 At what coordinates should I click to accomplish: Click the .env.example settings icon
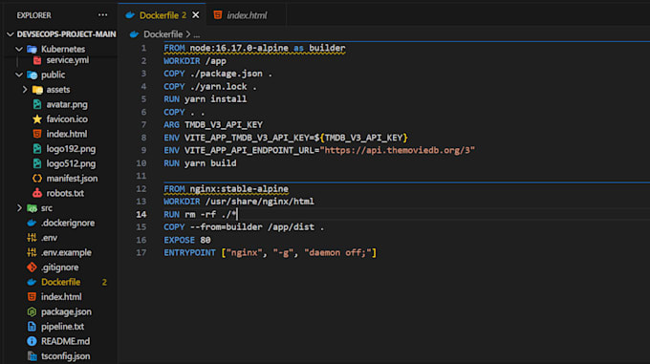tap(32, 252)
